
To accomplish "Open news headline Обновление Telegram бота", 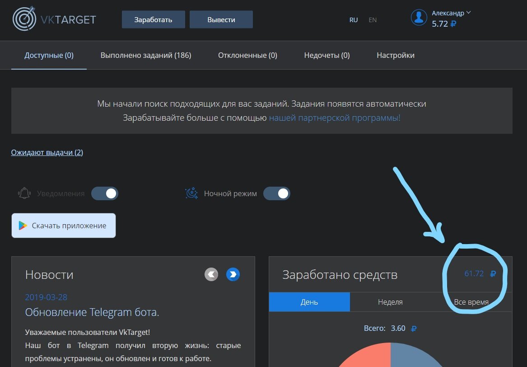I will click(x=92, y=312).
